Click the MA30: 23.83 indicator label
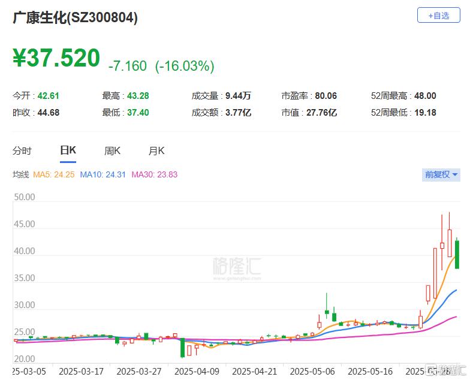Image resolution: width=470 pixels, height=380 pixels. [x=155, y=174]
